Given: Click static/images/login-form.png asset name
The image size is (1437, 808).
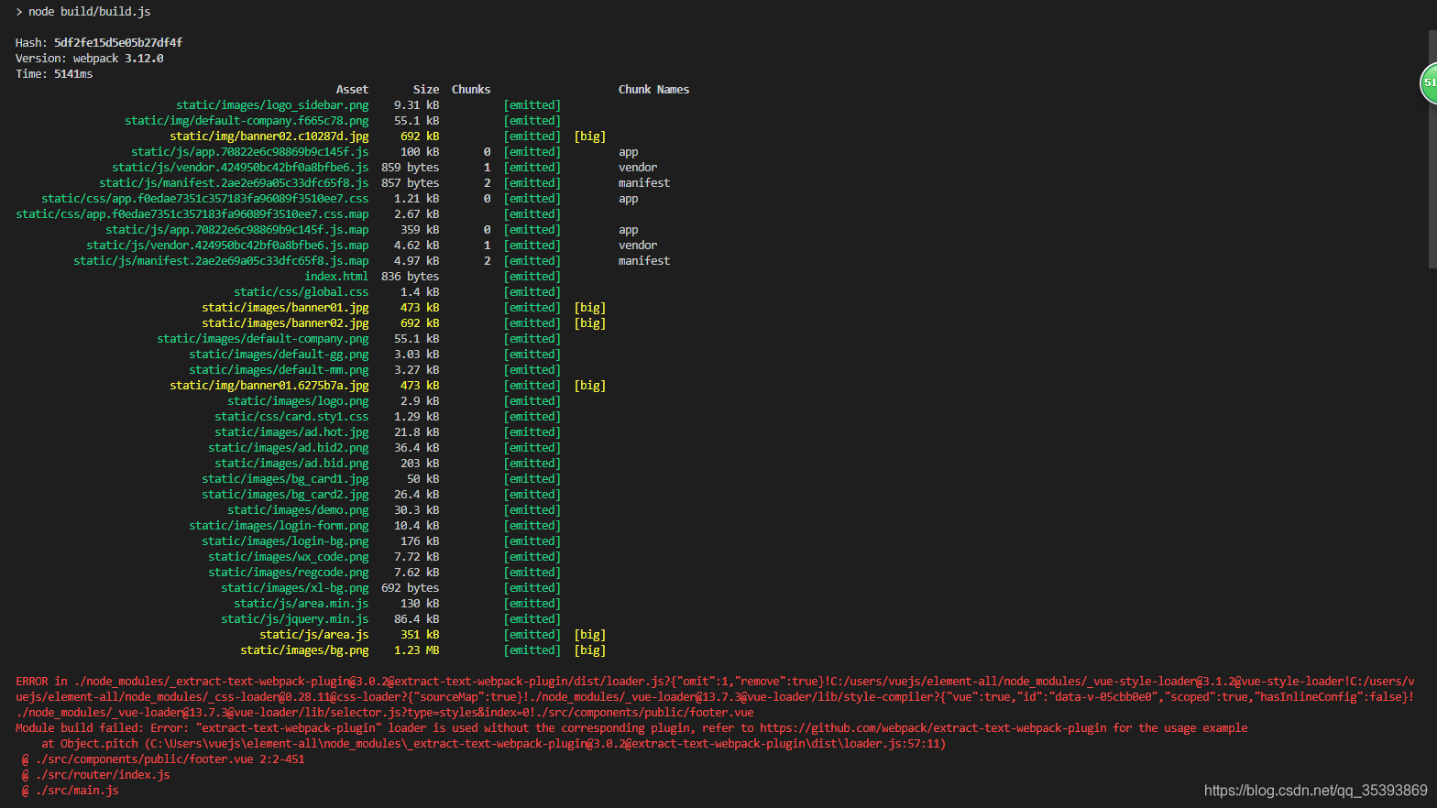Looking at the screenshot, I should click(279, 526).
